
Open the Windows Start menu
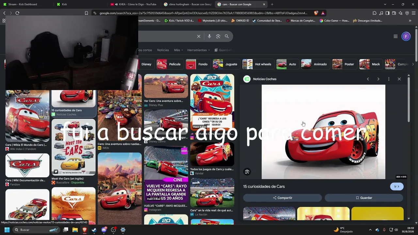pos(7,230)
